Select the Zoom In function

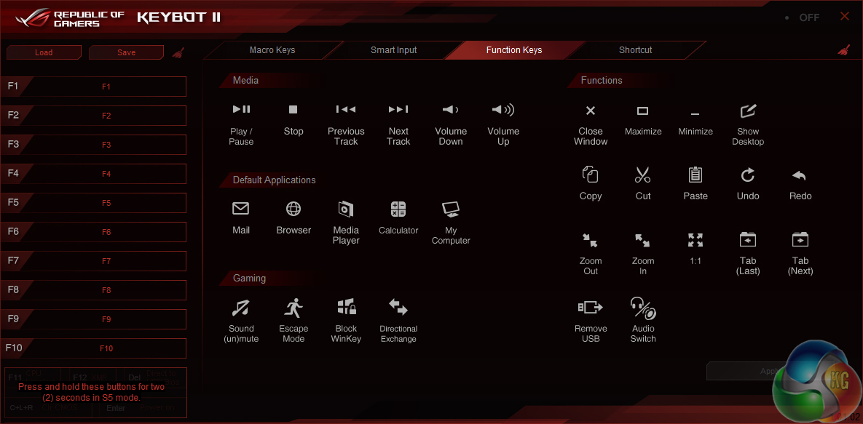click(643, 240)
